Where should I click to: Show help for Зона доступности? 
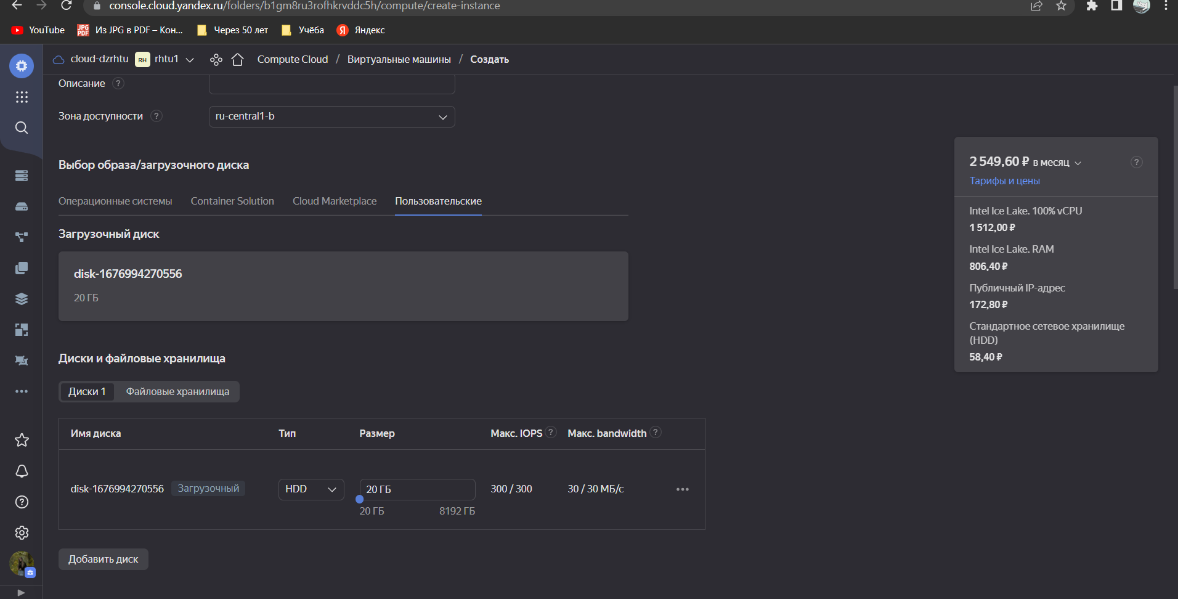[156, 116]
